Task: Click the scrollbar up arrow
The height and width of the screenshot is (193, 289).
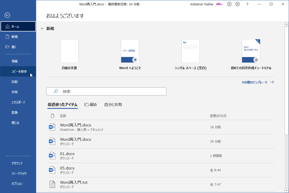Action: tap(286, 24)
